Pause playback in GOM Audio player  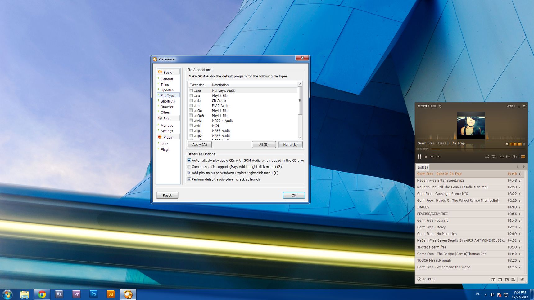tap(419, 157)
